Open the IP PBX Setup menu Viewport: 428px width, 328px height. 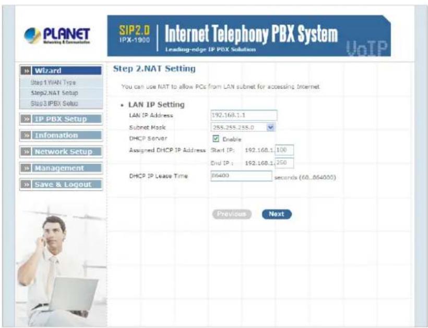coord(67,119)
